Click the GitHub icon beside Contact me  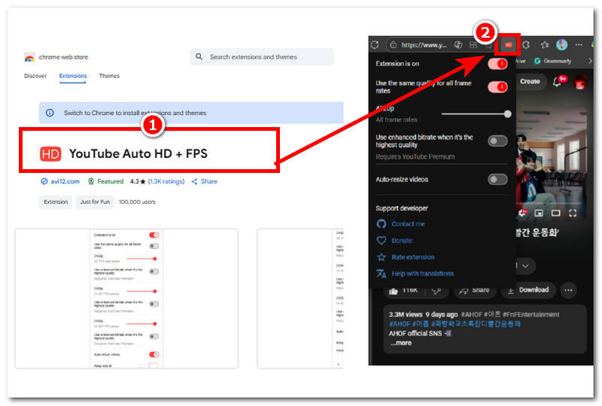click(382, 224)
